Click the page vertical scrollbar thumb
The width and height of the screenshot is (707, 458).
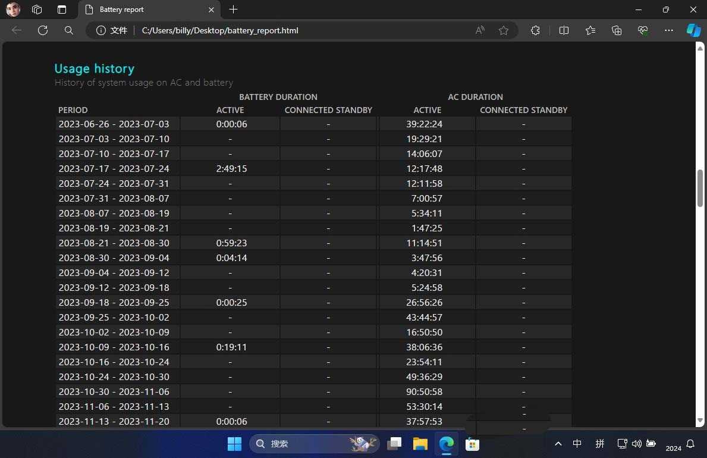click(x=700, y=189)
